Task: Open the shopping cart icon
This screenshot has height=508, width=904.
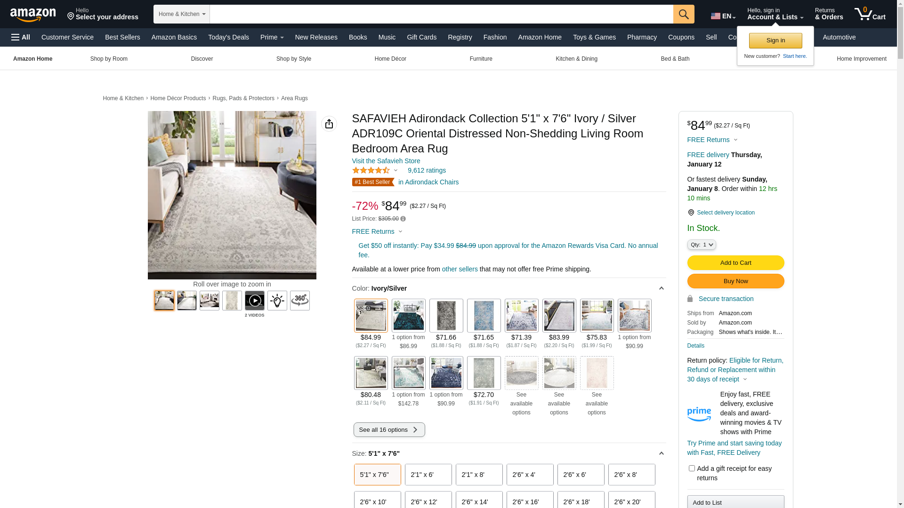Action: 870,14
